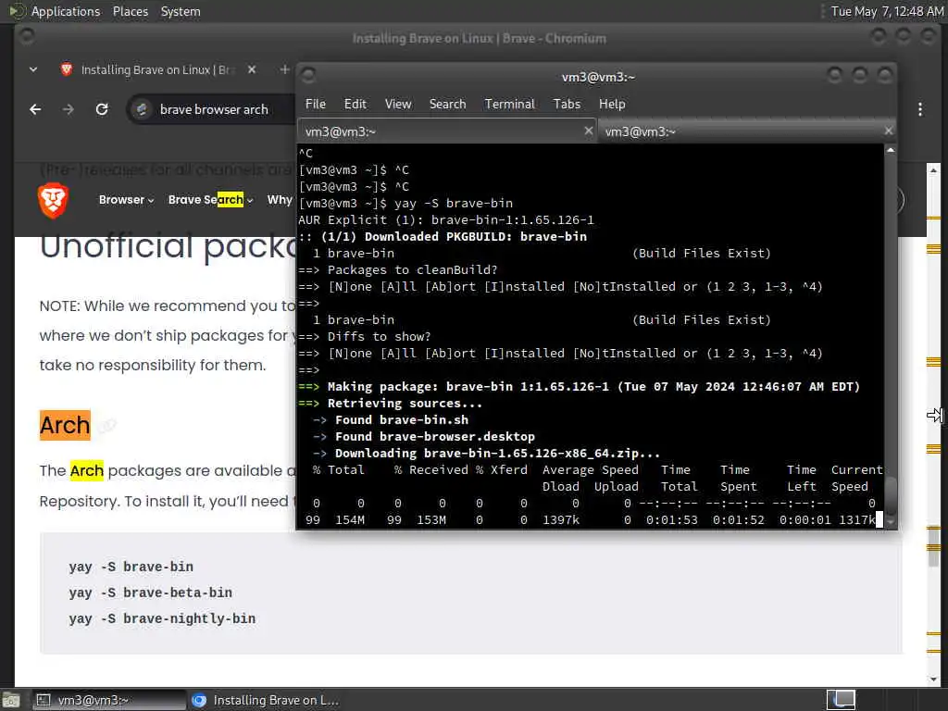
Task: Click 'Found brave-bin.sh' terminal line
Action: [x=391, y=419]
